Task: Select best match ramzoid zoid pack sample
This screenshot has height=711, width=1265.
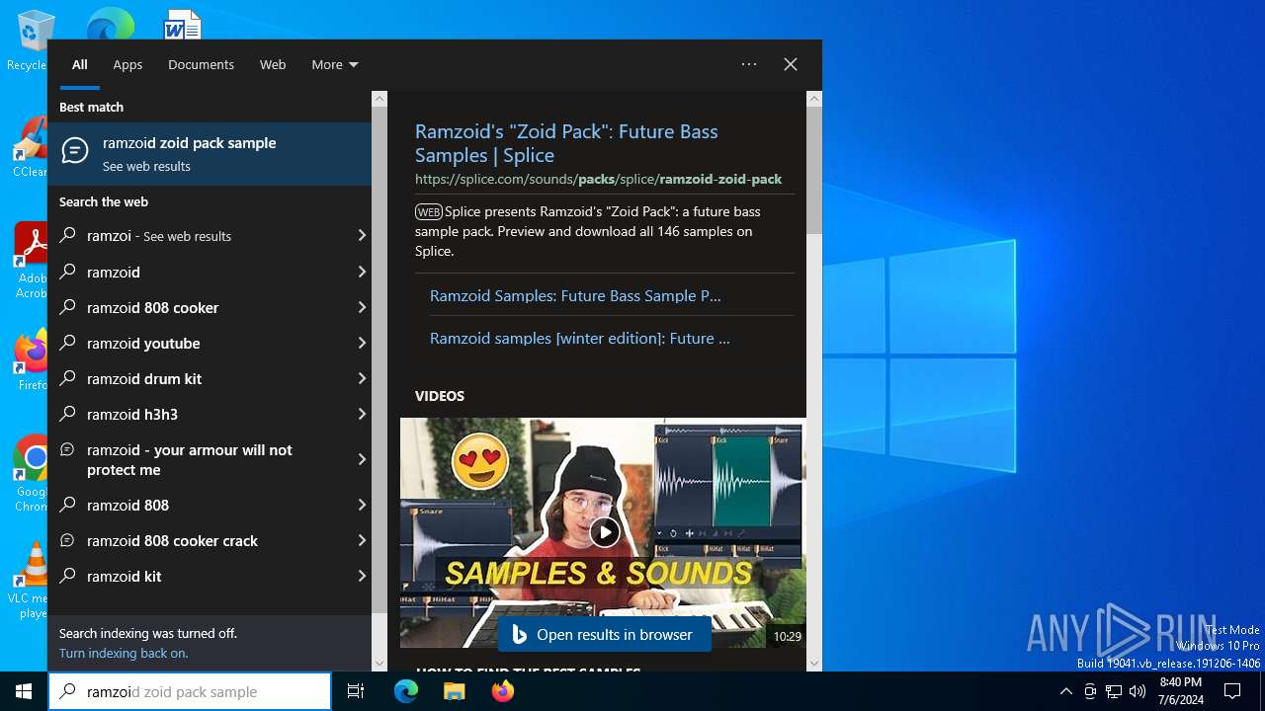Action: pyautogui.click(x=210, y=154)
